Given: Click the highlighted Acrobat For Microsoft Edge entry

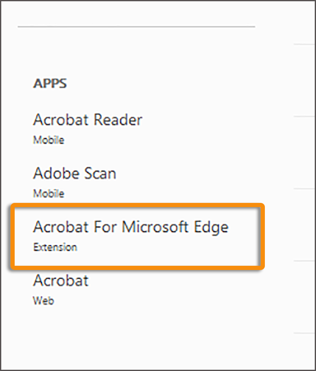Looking at the screenshot, I should coord(131,227).
